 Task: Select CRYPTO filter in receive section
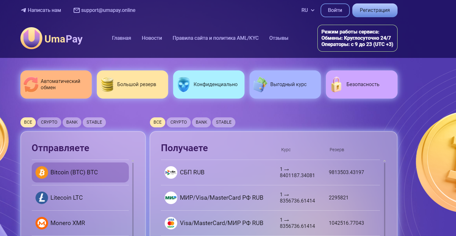point(179,122)
